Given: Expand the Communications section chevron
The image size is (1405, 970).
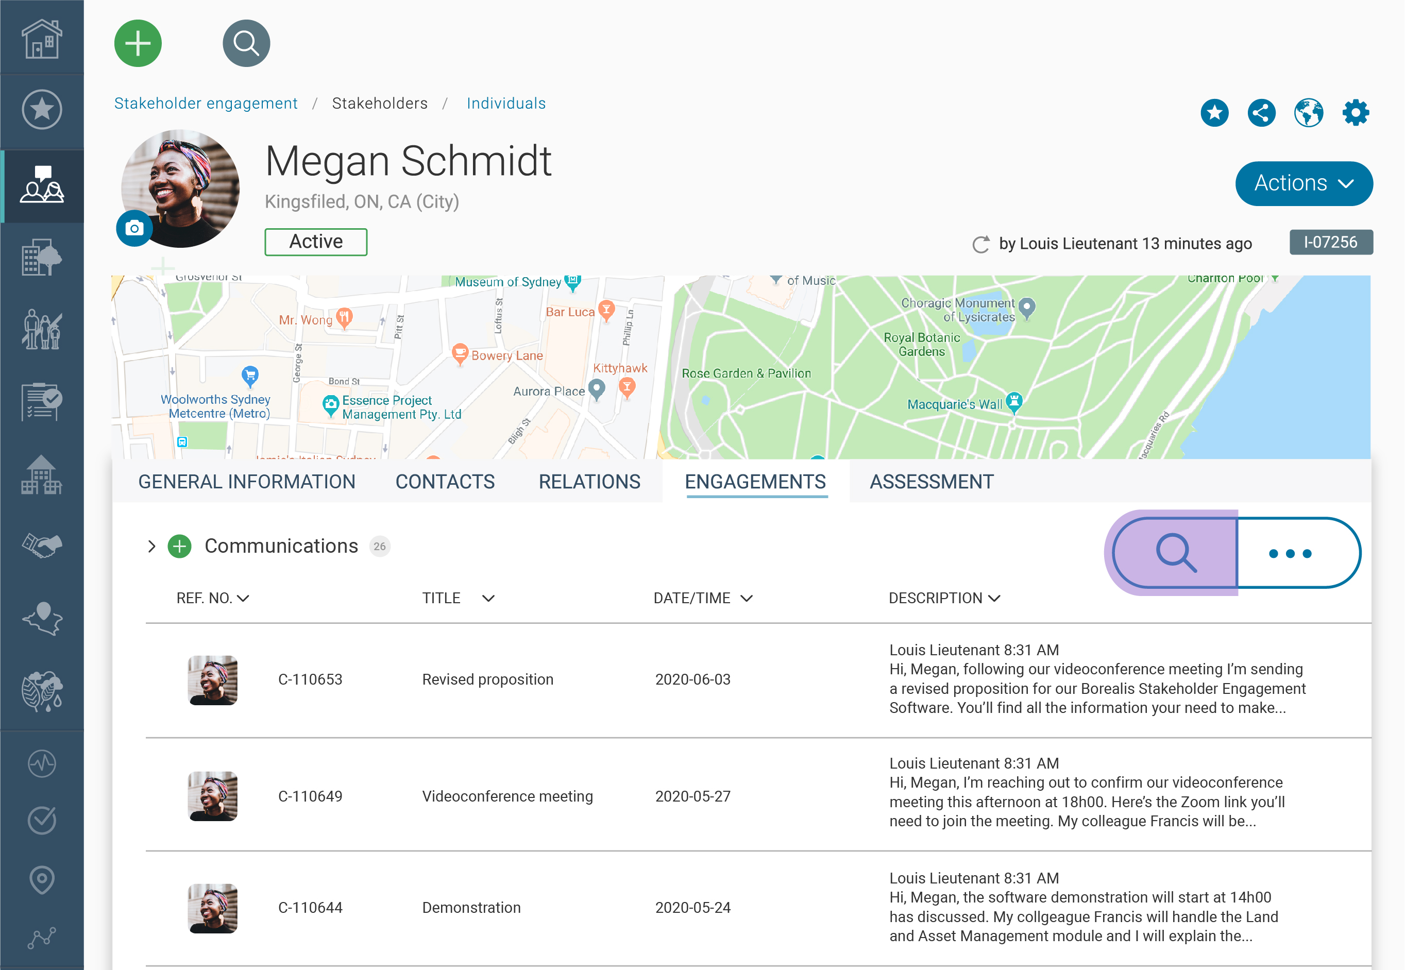Looking at the screenshot, I should pos(151,547).
